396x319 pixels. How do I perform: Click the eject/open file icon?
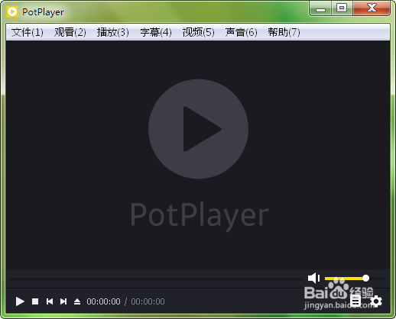coord(77,301)
